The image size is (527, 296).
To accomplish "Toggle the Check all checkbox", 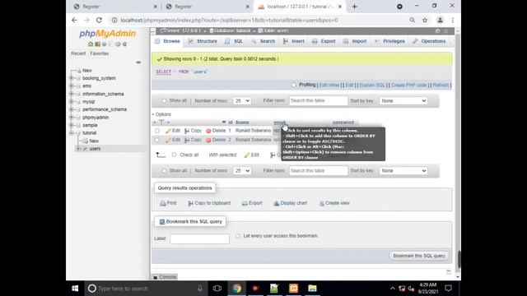I will pos(174,155).
